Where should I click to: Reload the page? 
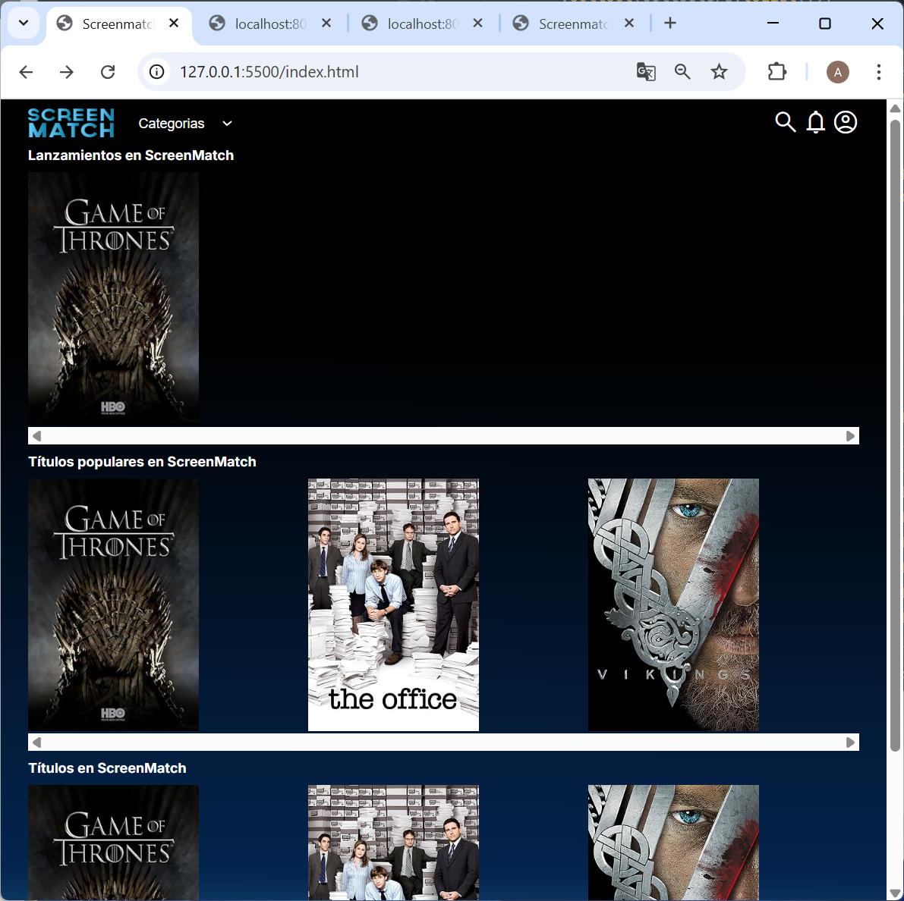(x=108, y=72)
